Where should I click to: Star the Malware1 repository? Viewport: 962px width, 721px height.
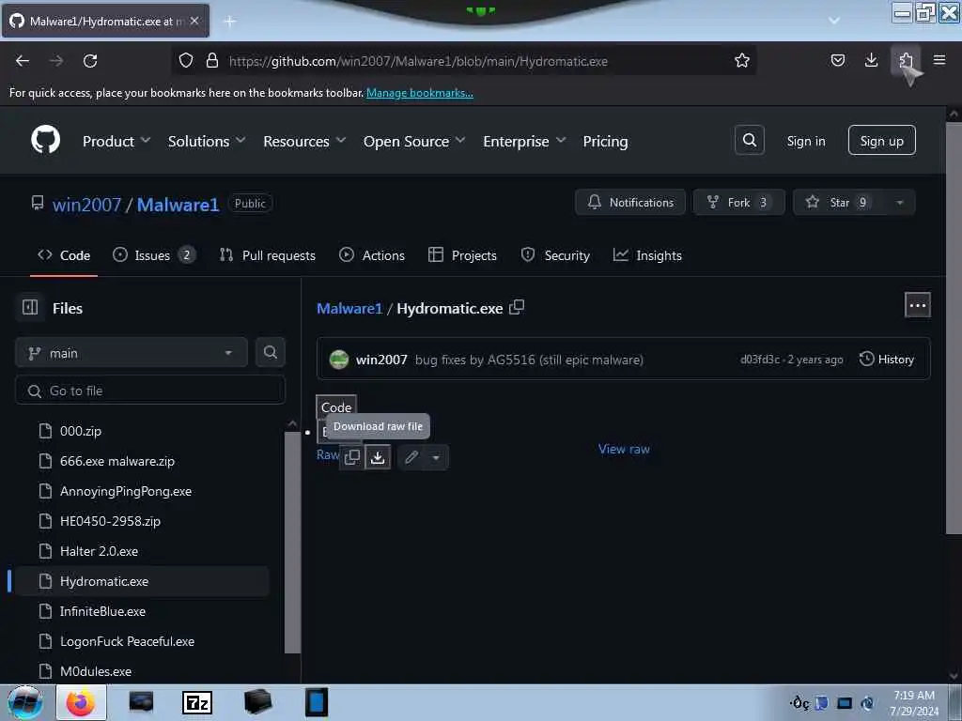pos(839,203)
